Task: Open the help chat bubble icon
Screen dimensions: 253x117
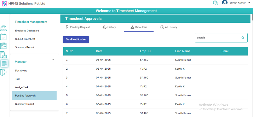Action: [x=216, y=3]
